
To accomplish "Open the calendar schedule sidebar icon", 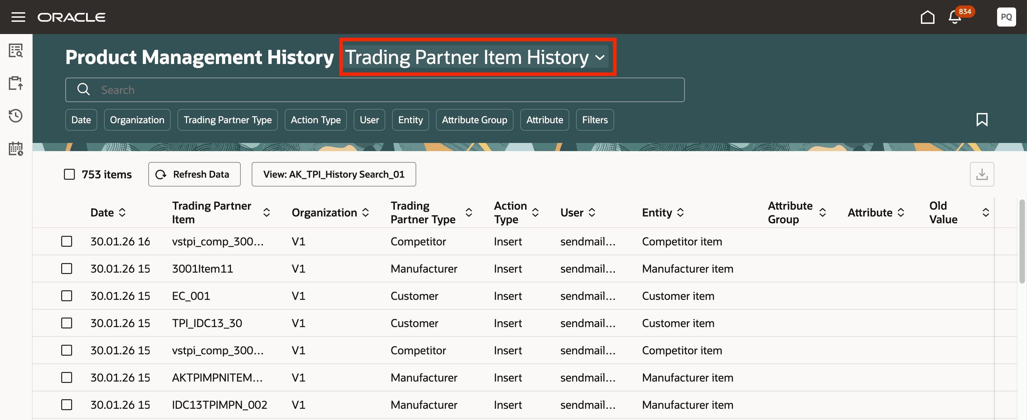I will click(x=16, y=149).
